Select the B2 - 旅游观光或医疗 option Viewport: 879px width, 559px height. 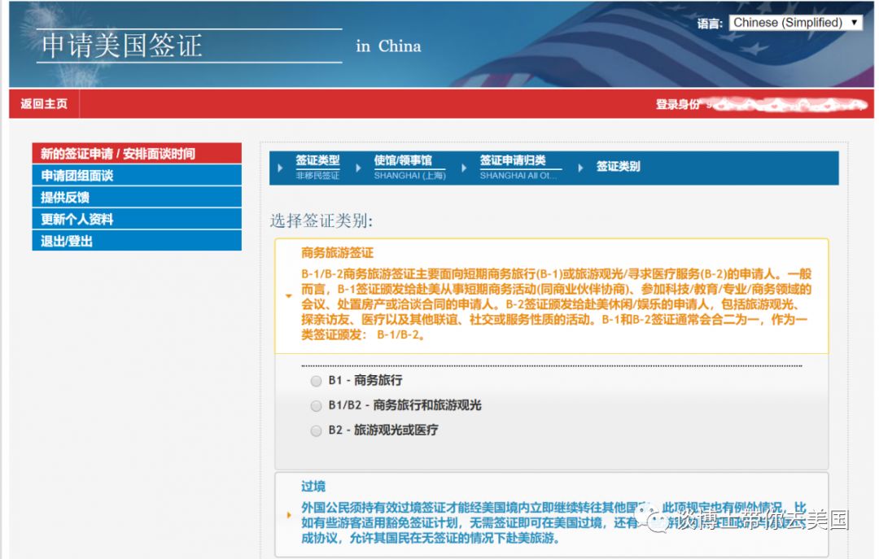[316, 430]
